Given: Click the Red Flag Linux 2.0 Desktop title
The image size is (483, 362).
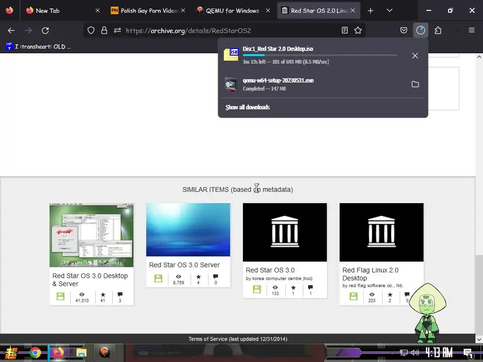Looking at the screenshot, I should 370,274.
